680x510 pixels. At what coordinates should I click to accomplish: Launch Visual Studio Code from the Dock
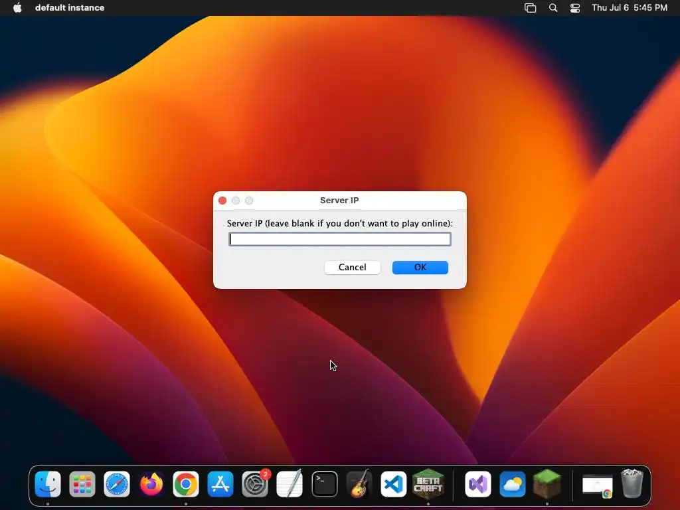coord(393,484)
